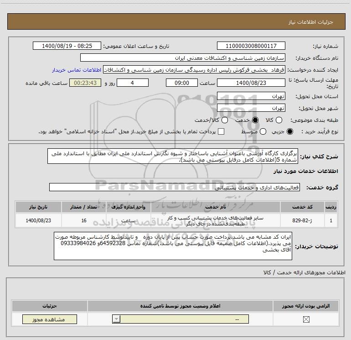The width and height of the screenshot is (351, 340).
Task: Select the کالا radio button
Action: 279,120
